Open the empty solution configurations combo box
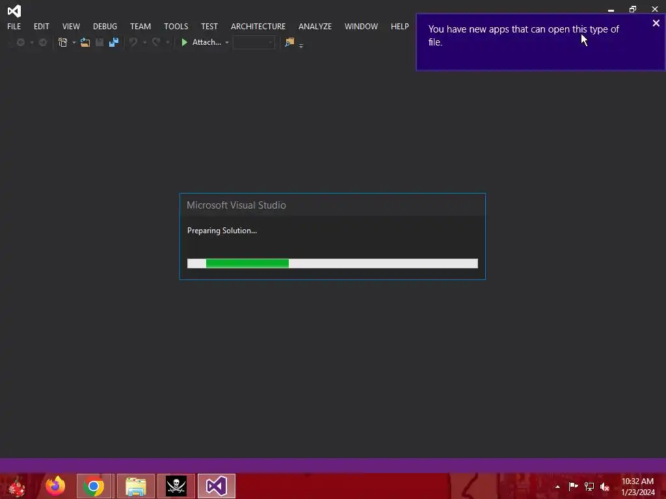 click(254, 42)
